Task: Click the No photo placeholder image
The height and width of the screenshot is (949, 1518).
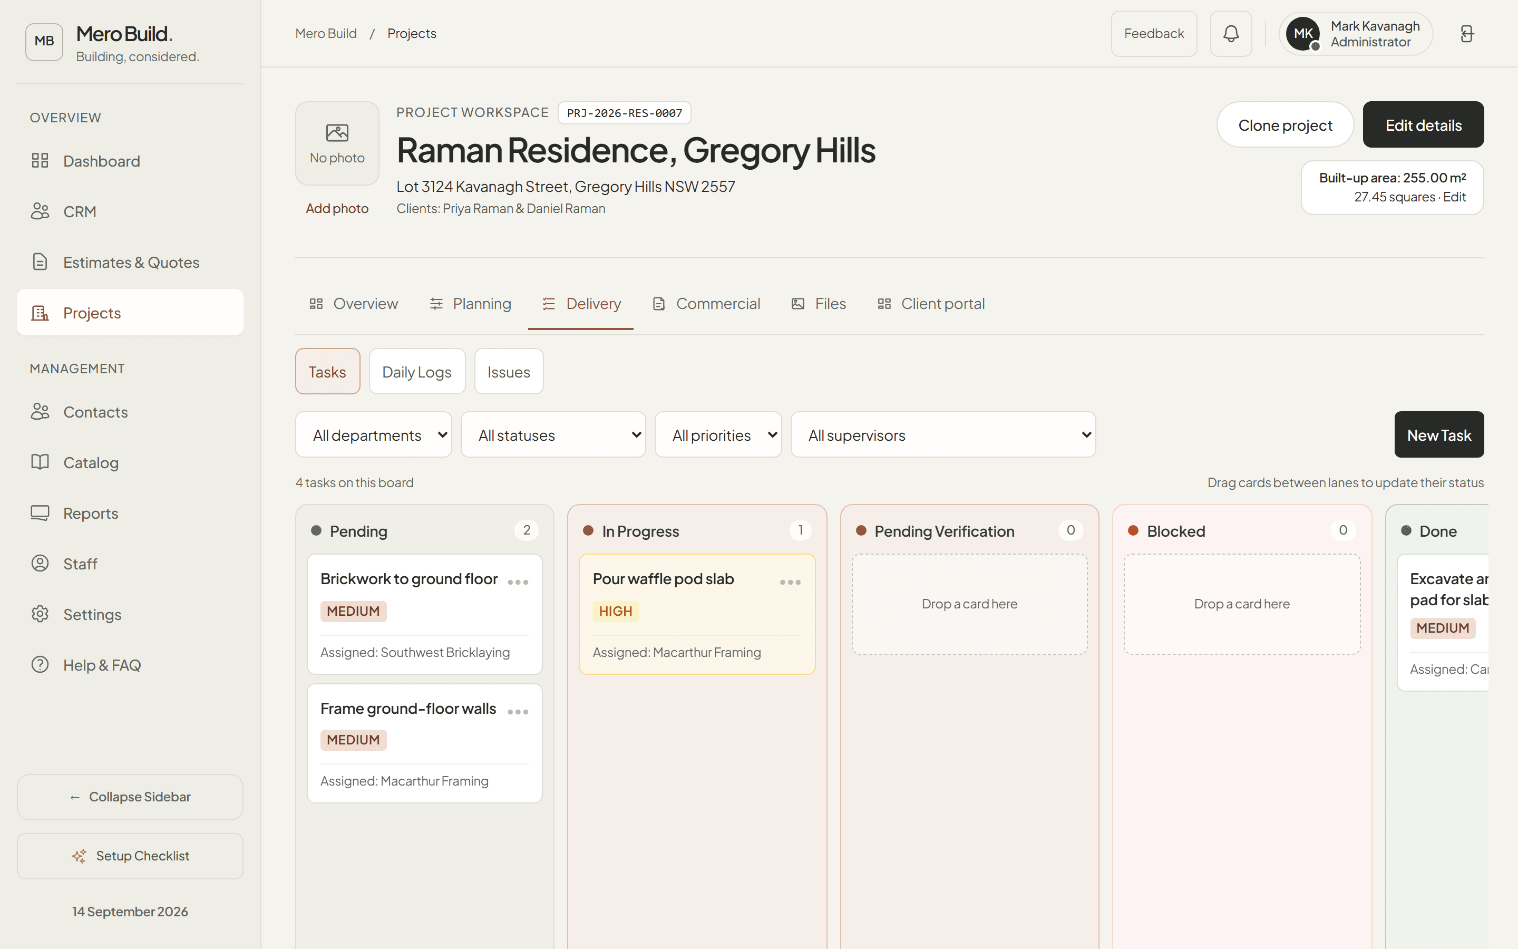Action: [337, 143]
